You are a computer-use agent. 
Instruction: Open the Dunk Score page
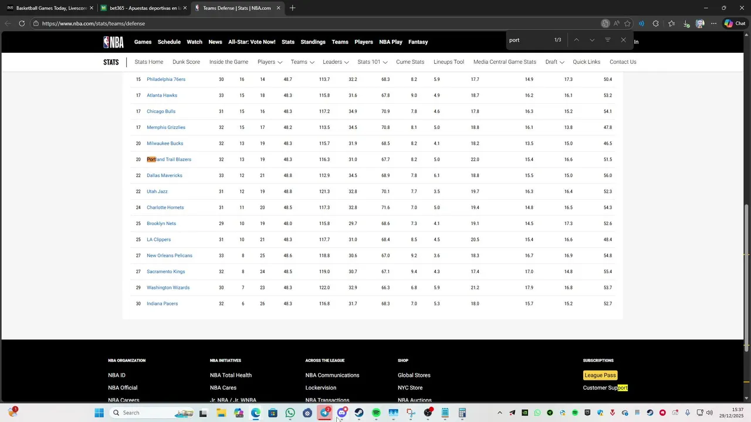186,62
